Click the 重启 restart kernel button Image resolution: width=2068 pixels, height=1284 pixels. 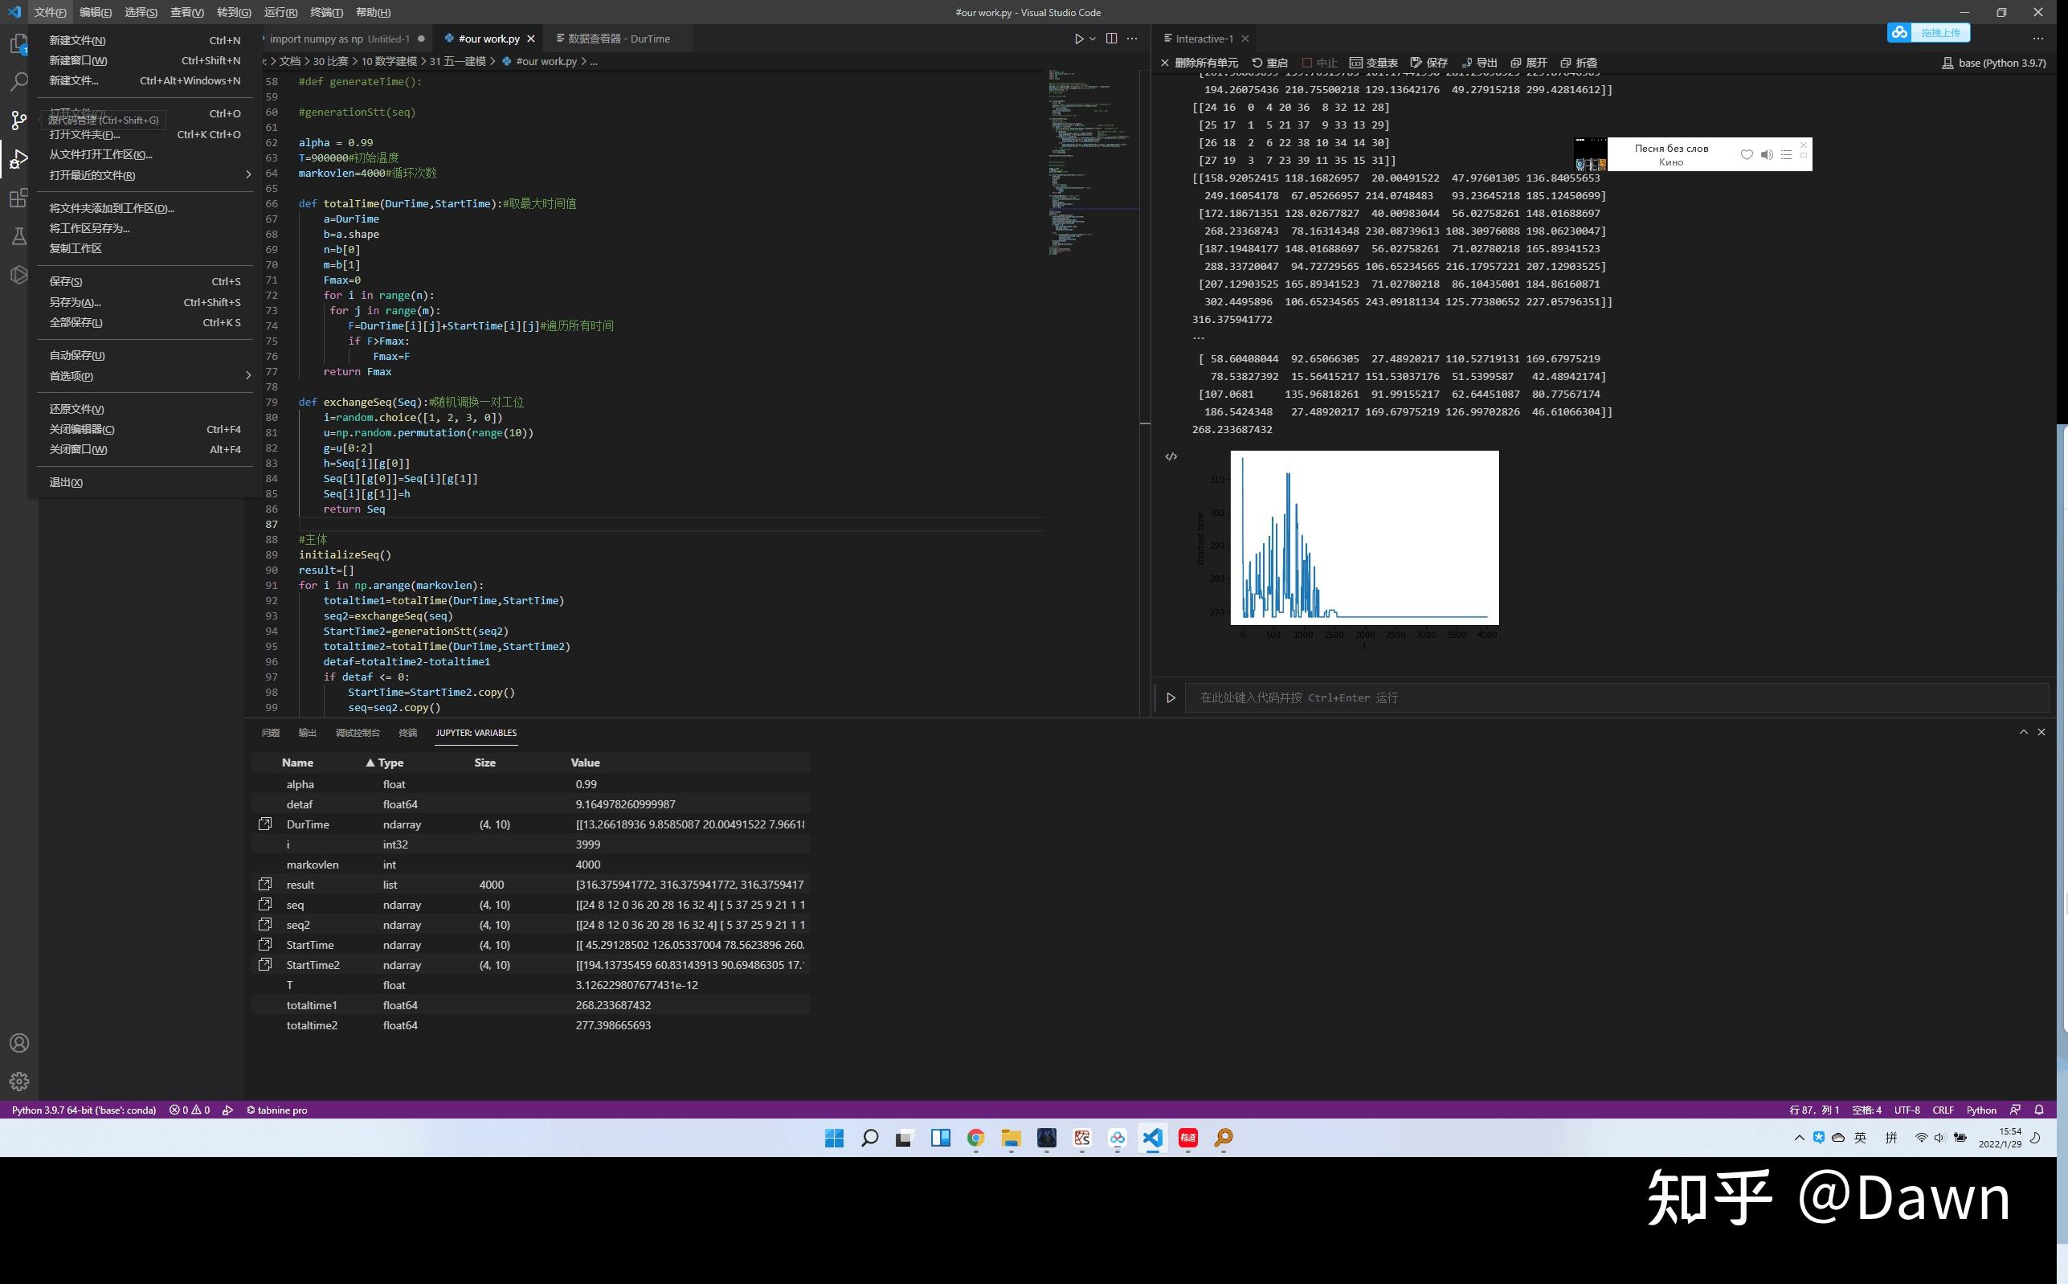[1270, 62]
